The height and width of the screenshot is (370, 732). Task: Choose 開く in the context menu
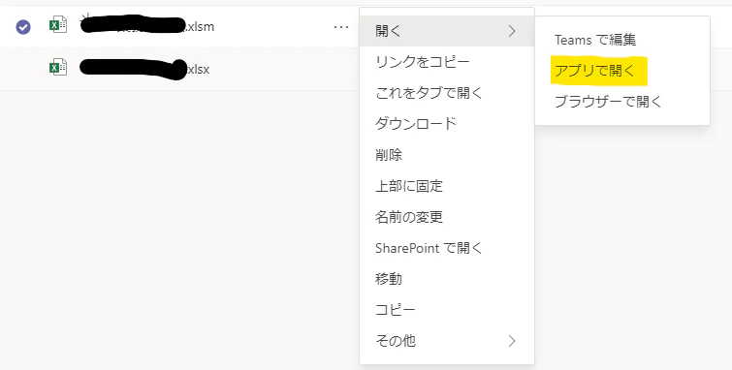pyautogui.click(x=447, y=31)
